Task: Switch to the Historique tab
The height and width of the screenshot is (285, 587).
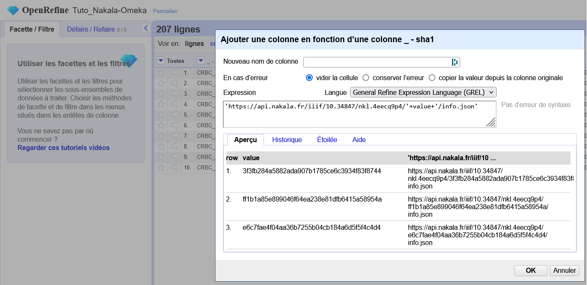Action: tap(287, 140)
